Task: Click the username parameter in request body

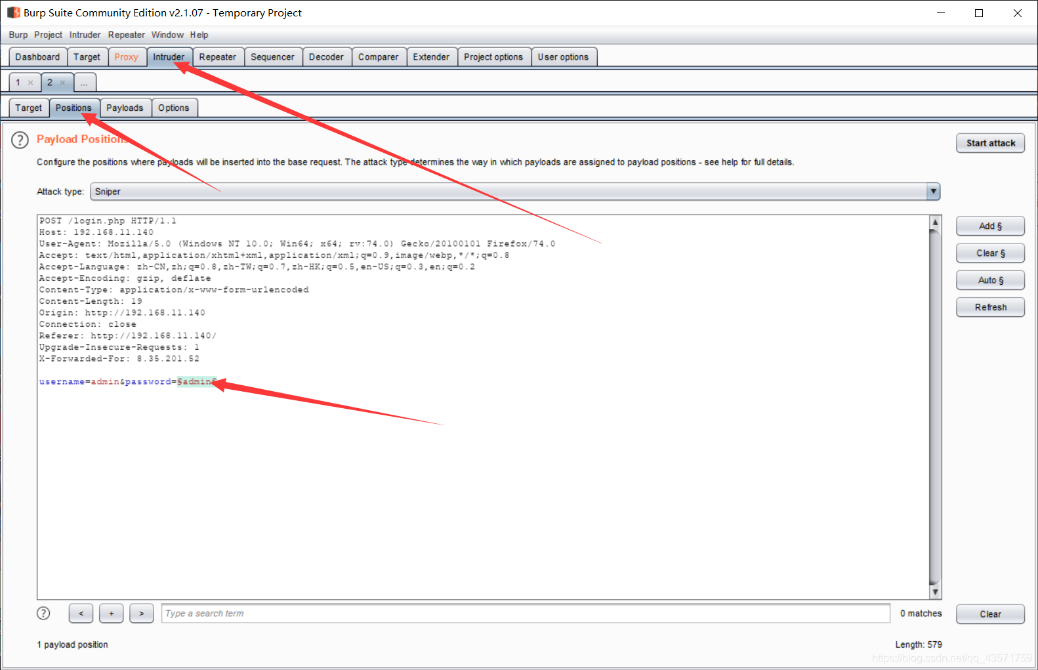Action: click(62, 382)
